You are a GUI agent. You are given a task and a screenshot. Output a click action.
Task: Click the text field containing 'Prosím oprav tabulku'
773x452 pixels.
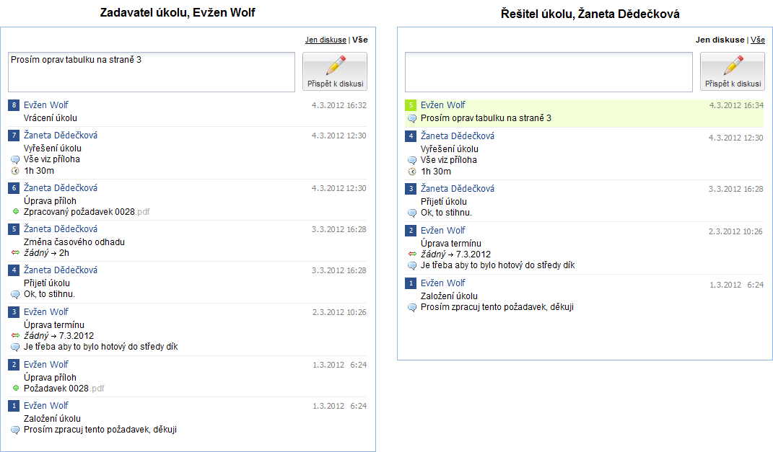tap(152, 71)
